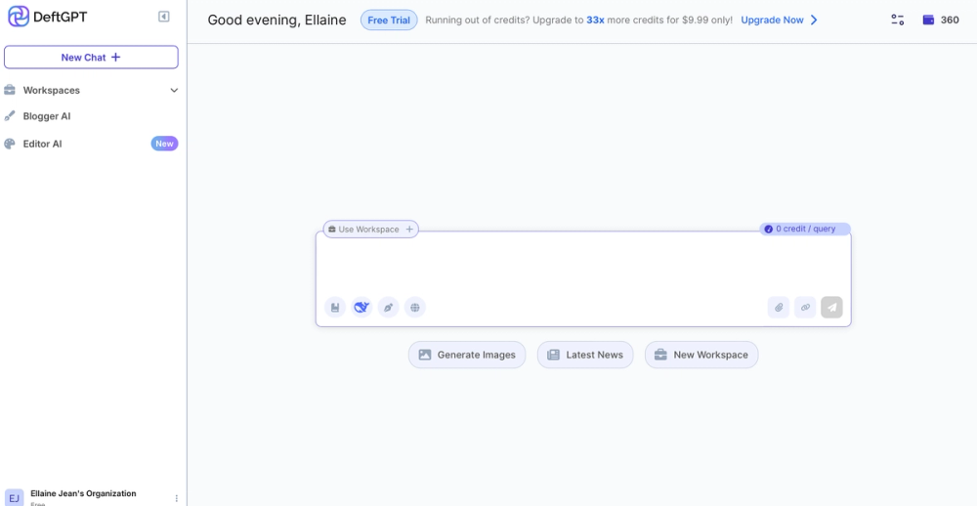This screenshot has width=977, height=506.
Task: Open Blogger AI
Action: pos(47,116)
